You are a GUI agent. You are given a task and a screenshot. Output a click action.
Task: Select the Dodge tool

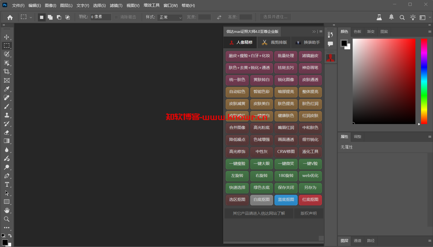7,167
